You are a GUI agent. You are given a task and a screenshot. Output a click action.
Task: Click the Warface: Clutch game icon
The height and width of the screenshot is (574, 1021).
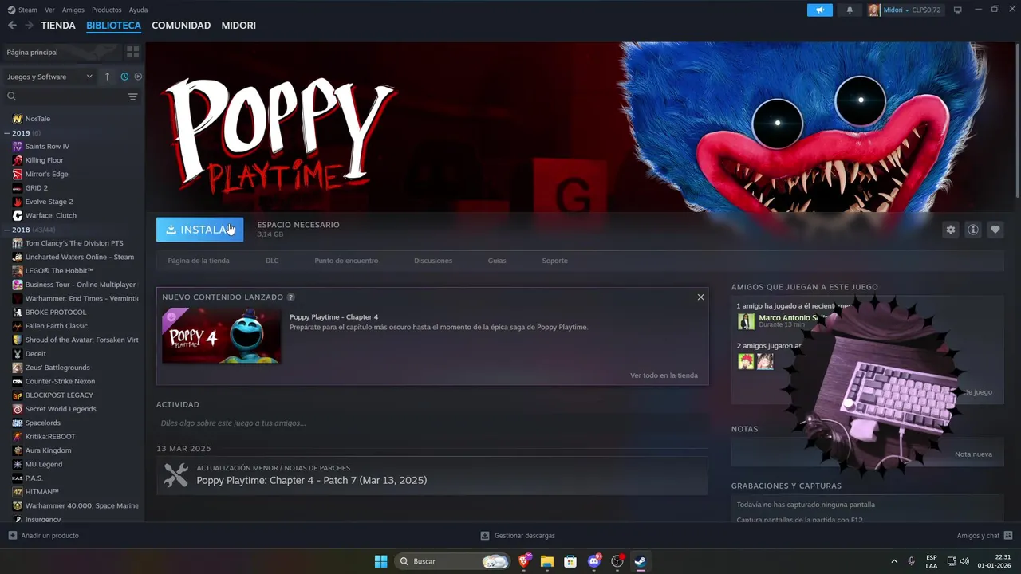point(18,215)
